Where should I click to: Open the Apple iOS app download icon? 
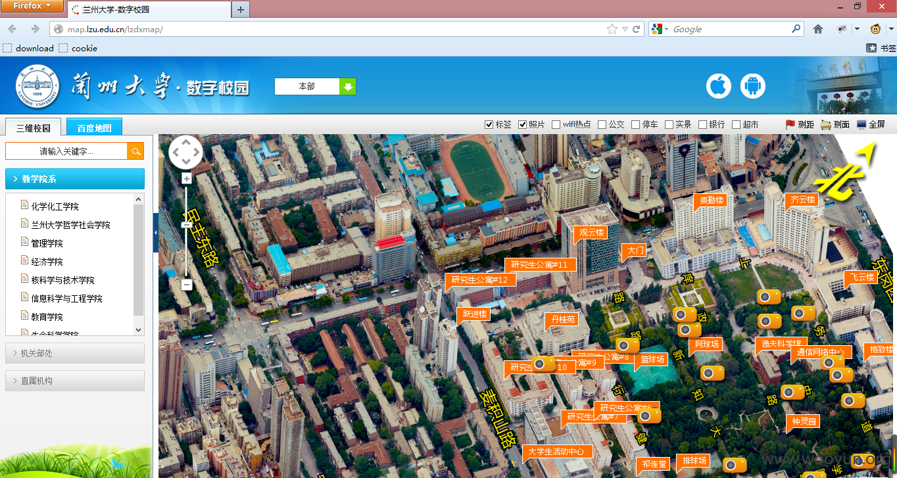click(x=719, y=86)
